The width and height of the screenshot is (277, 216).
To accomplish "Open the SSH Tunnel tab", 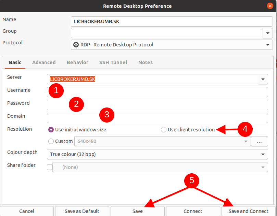I will point(113,62).
